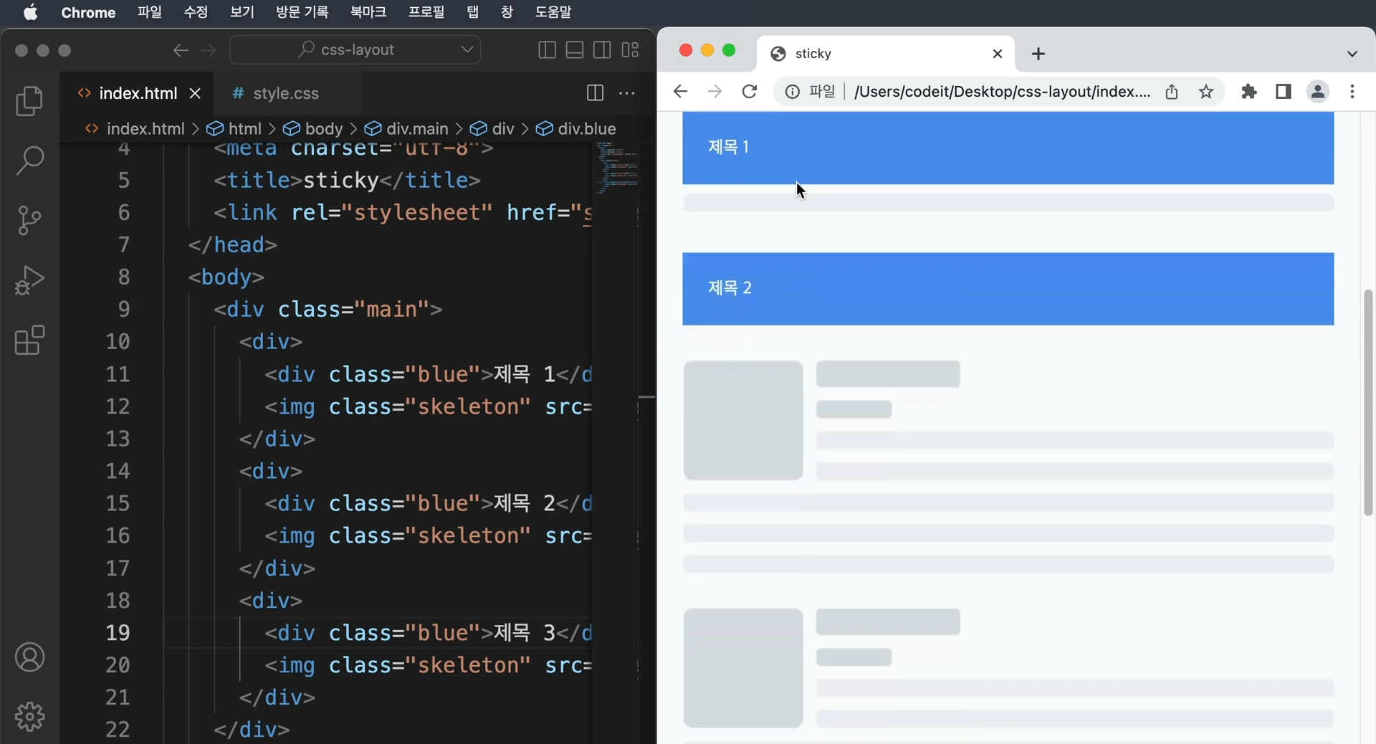Click the Chrome address bar URL
The height and width of the screenshot is (744, 1376).
[x=1002, y=92]
